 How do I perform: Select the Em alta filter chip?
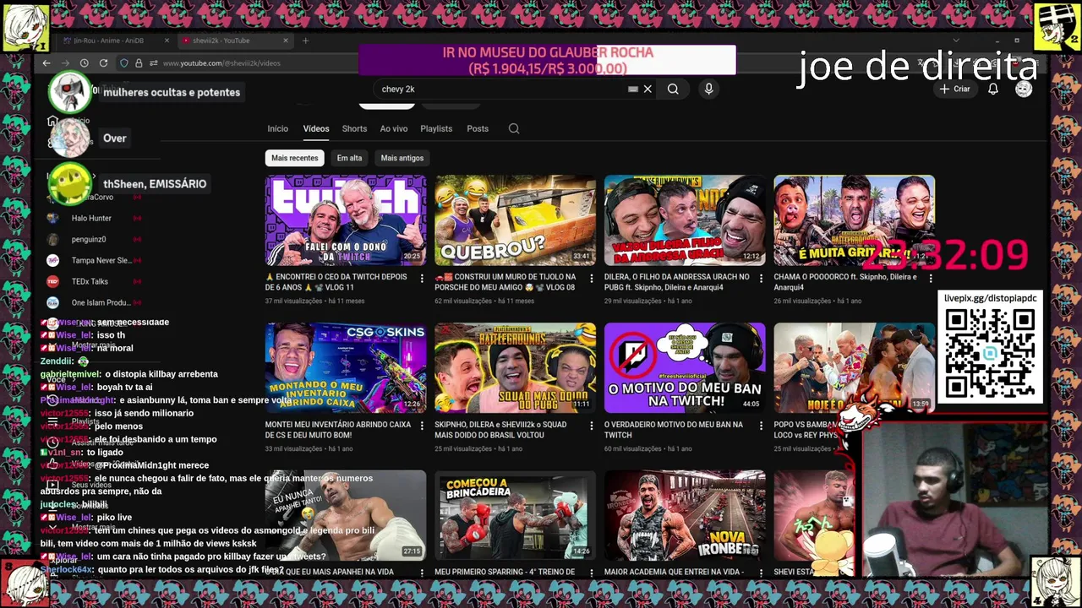pos(349,158)
